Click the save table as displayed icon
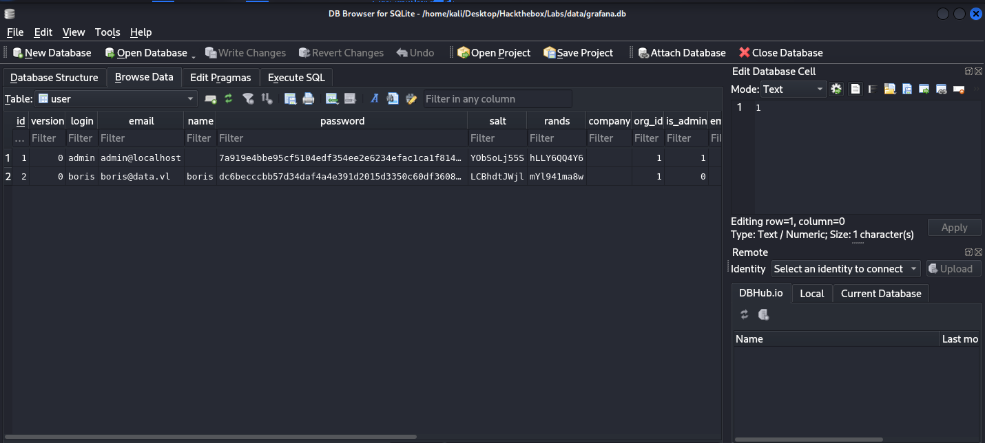This screenshot has width=985, height=443. point(290,99)
